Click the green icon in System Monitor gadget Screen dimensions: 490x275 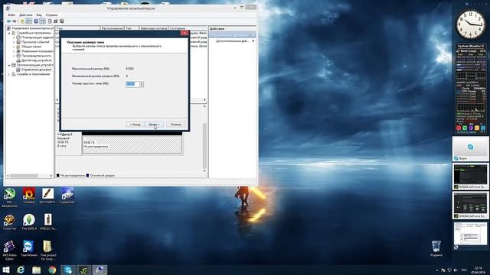click(465, 128)
